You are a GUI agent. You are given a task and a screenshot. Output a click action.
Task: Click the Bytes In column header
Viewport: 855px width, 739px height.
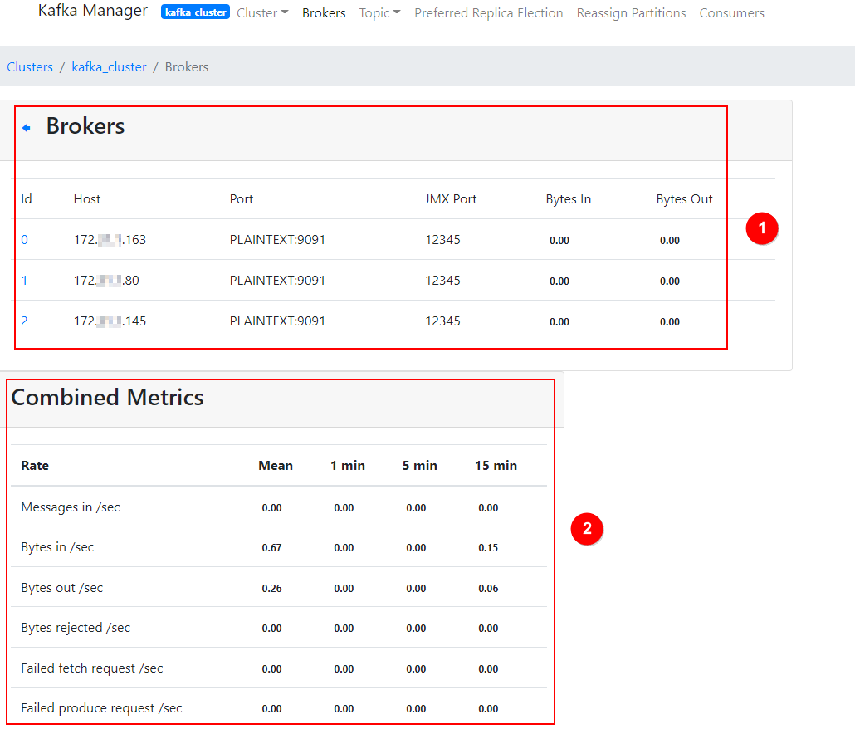click(568, 199)
